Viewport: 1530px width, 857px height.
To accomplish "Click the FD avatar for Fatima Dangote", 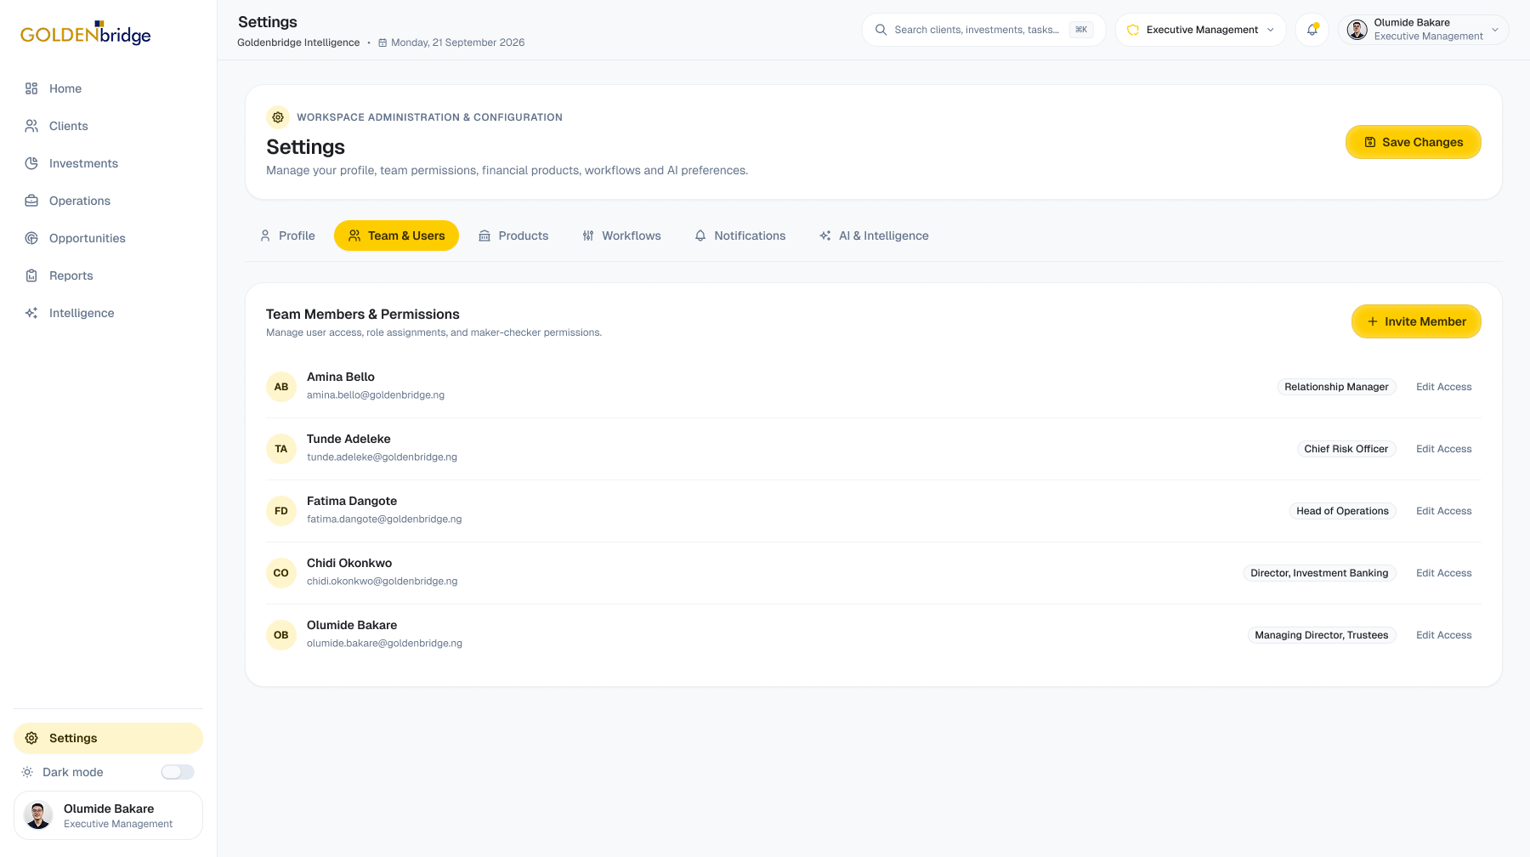I will pyautogui.click(x=281, y=511).
